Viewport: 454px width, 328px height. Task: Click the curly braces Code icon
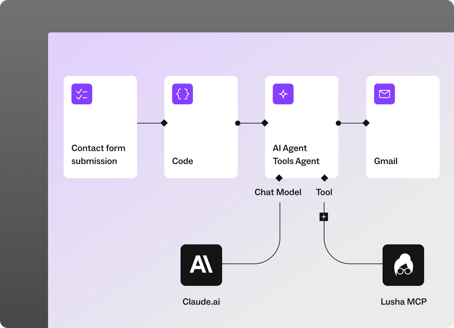click(x=183, y=94)
